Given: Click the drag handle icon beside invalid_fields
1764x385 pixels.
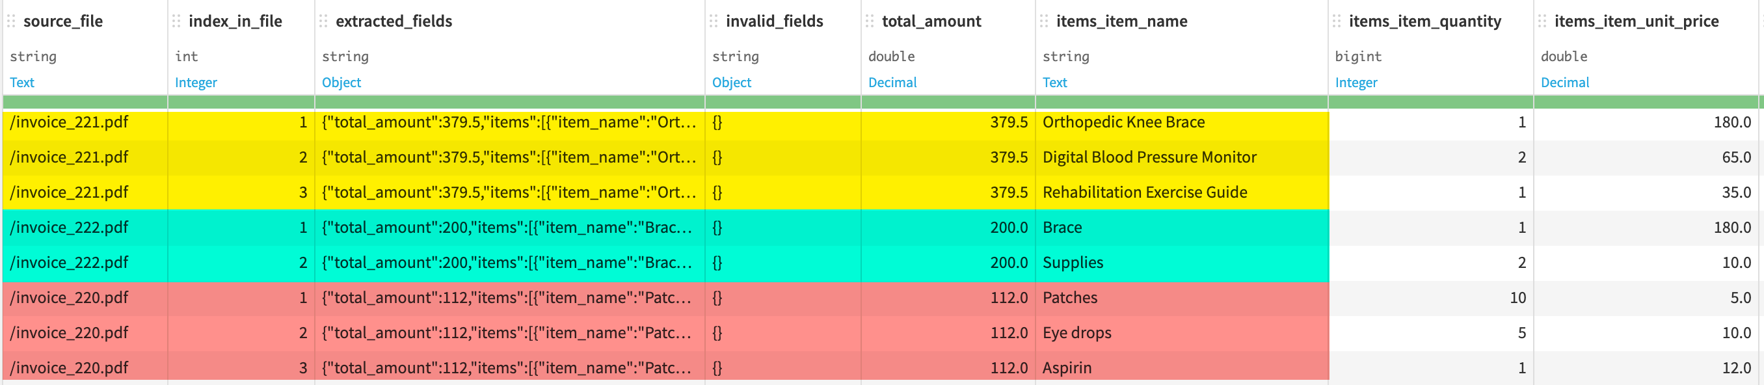Looking at the screenshot, I should pyautogui.click(x=712, y=21).
